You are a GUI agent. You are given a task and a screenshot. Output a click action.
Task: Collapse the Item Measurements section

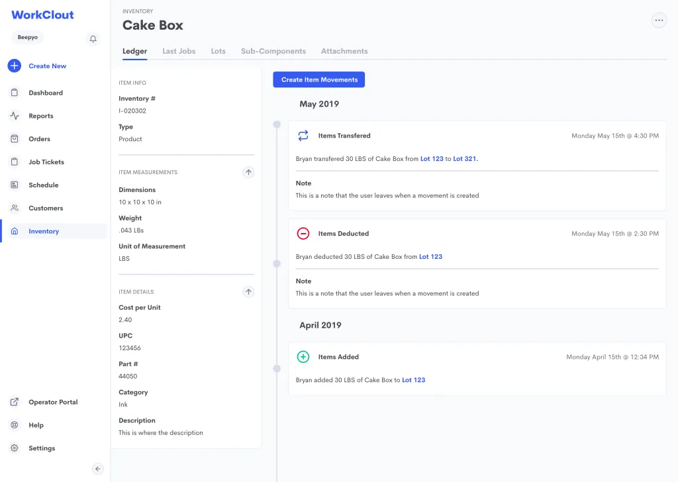click(x=248, y=172)
